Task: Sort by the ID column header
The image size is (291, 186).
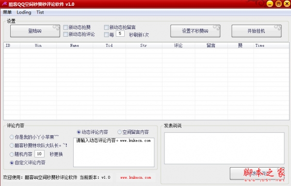Action: pyautogui.click(x=12, y=45)
